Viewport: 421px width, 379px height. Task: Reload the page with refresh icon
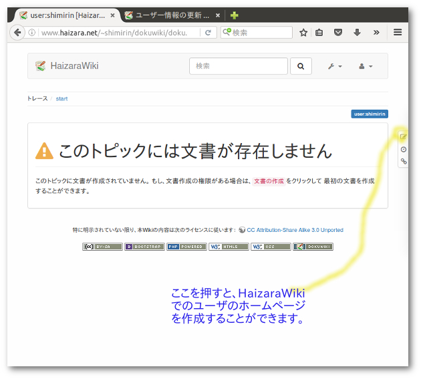click(208, 32)
